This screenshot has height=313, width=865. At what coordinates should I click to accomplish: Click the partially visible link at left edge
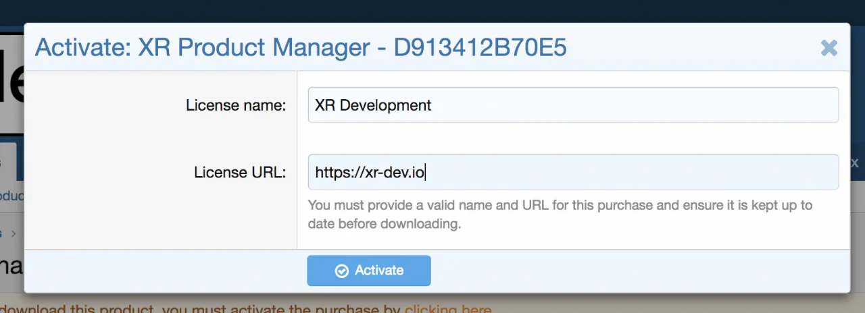[x=11, y=196]
